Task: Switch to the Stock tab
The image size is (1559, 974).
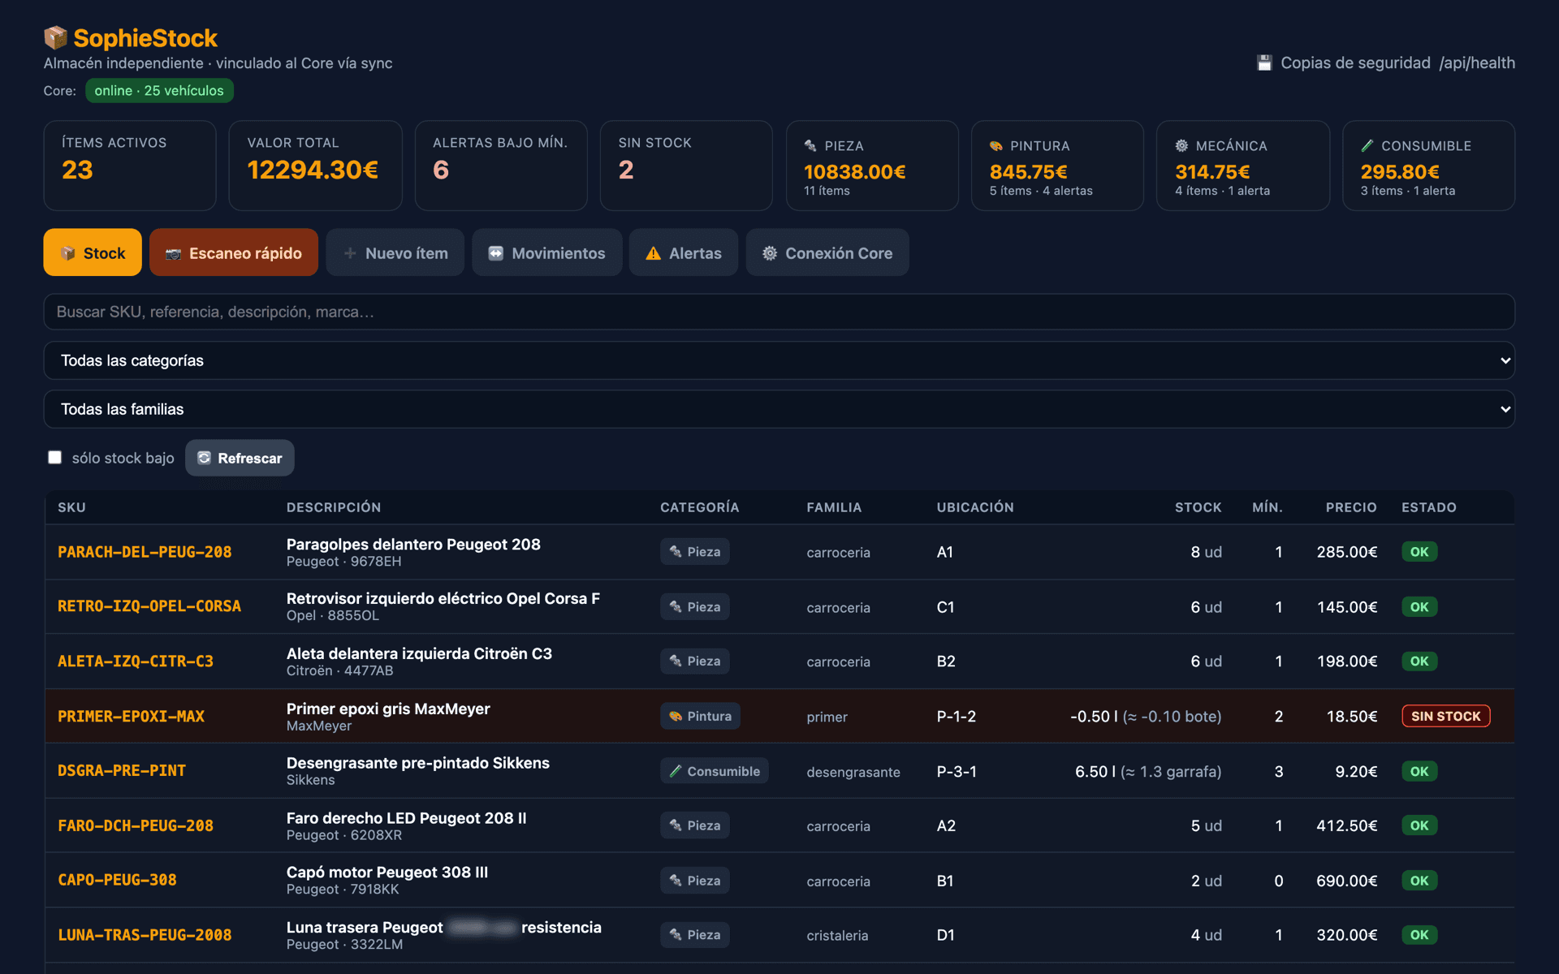Action: click(93, 253)
